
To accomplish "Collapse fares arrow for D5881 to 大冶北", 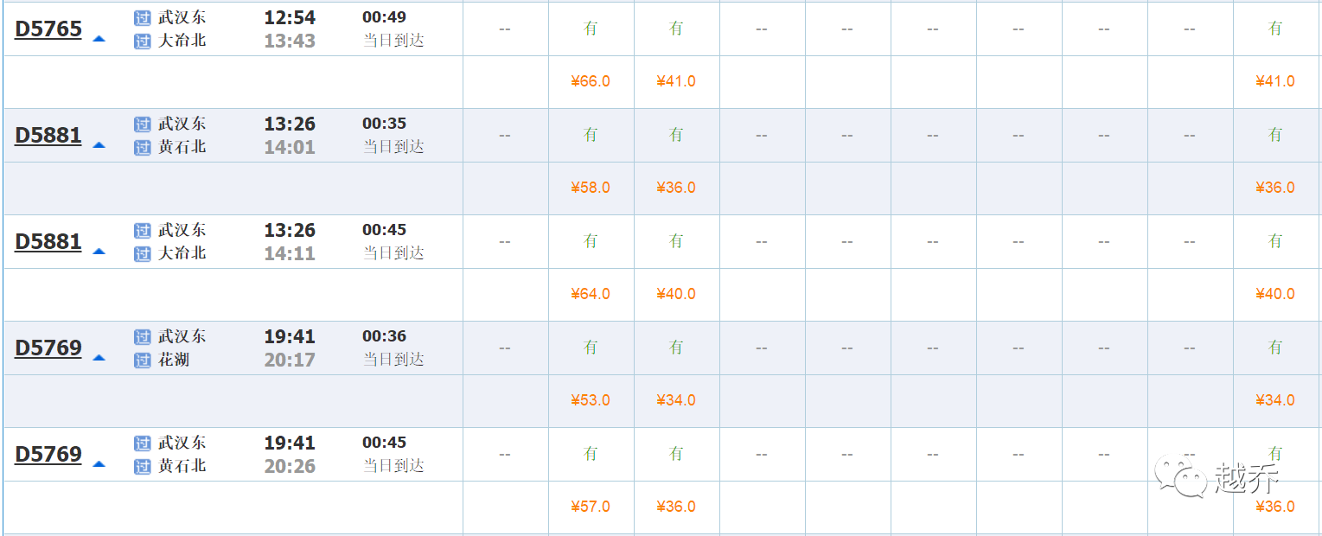I will pyautogui.click(x=99, y=251).
